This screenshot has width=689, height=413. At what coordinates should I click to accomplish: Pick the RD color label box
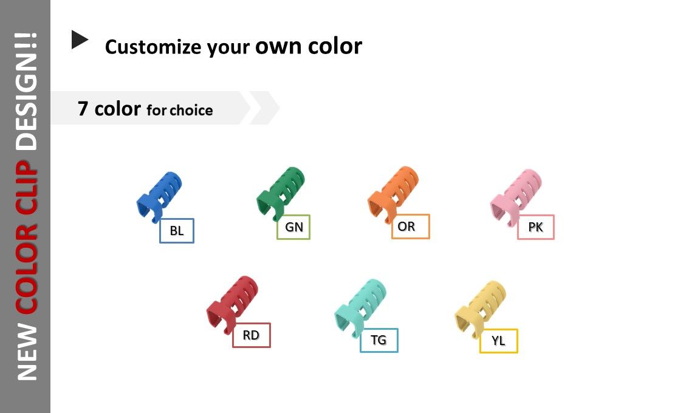(252, 335)
